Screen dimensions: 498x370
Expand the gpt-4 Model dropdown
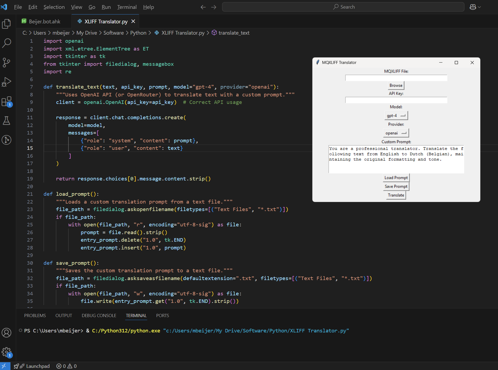pyautogui.click(x=396, y=116)
